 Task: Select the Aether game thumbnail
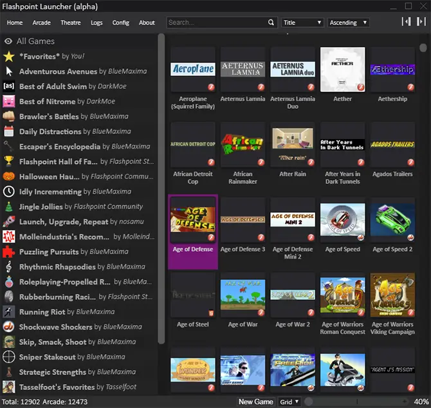click(x=343, y=70)
